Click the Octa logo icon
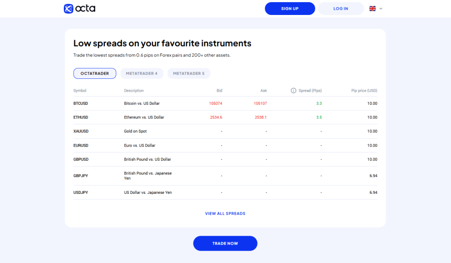The width and height of the screenshot is (451, 263). click(69, 8)
